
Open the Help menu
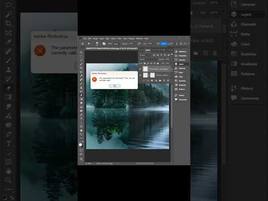tap(146, 39)
